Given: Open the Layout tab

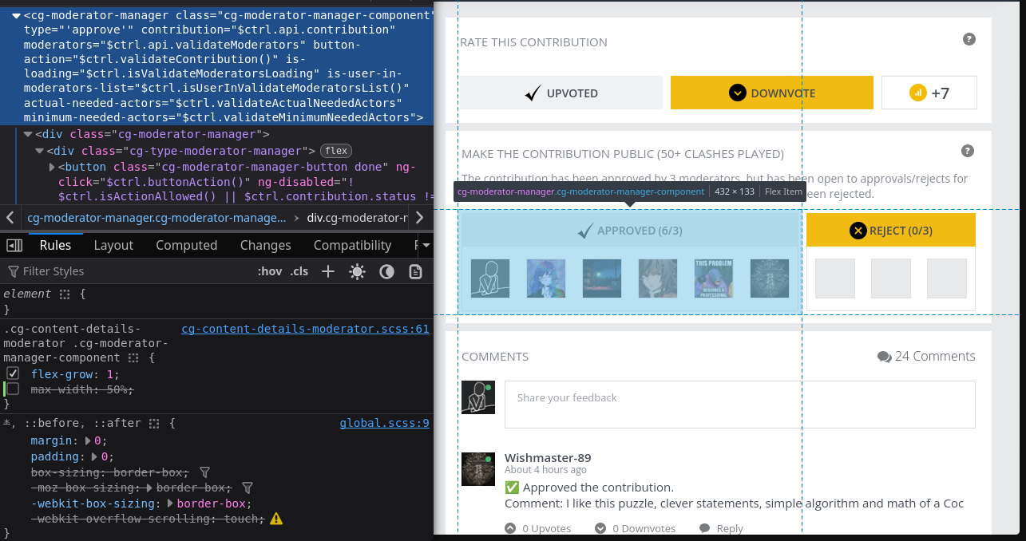Looking at the screenshot, I should click(x=113, y=245).
